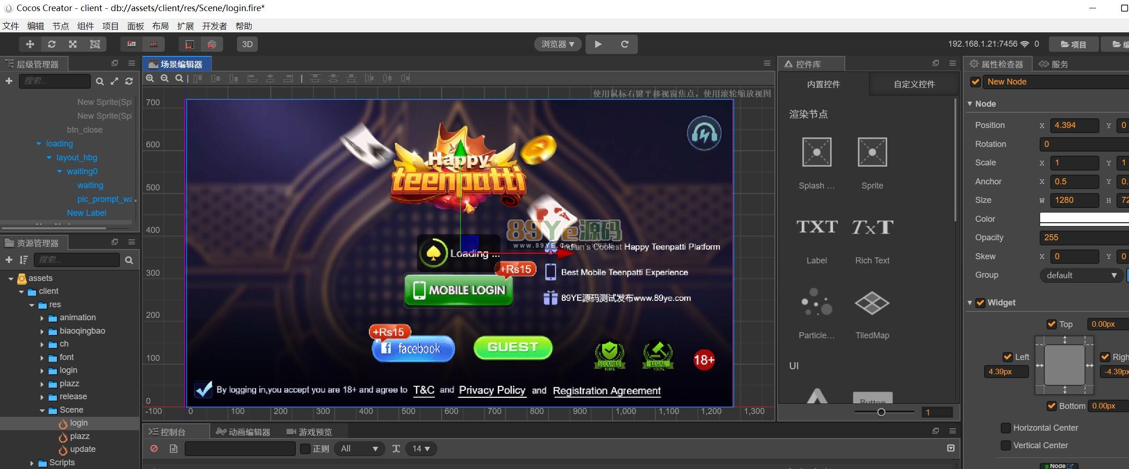This screenshot has width=1129, height=469.
Task: Switch to the 自定义控件 tab
Action: pyautogui.click(x=914, y=84)
